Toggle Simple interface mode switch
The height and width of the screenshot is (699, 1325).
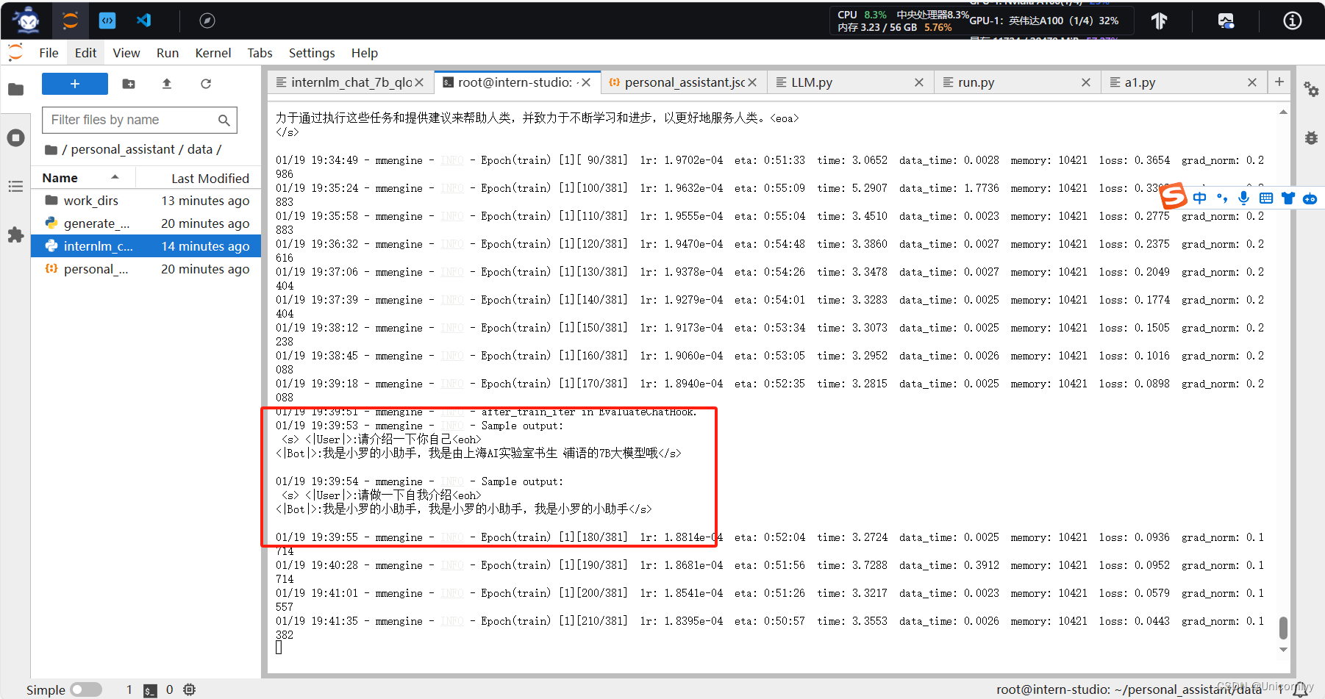pyautogui.click(x=86, y=689)
